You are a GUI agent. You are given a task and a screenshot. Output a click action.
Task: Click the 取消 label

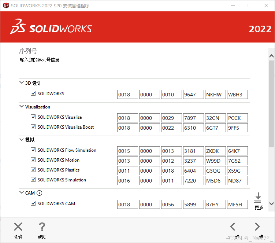point(18,237)
